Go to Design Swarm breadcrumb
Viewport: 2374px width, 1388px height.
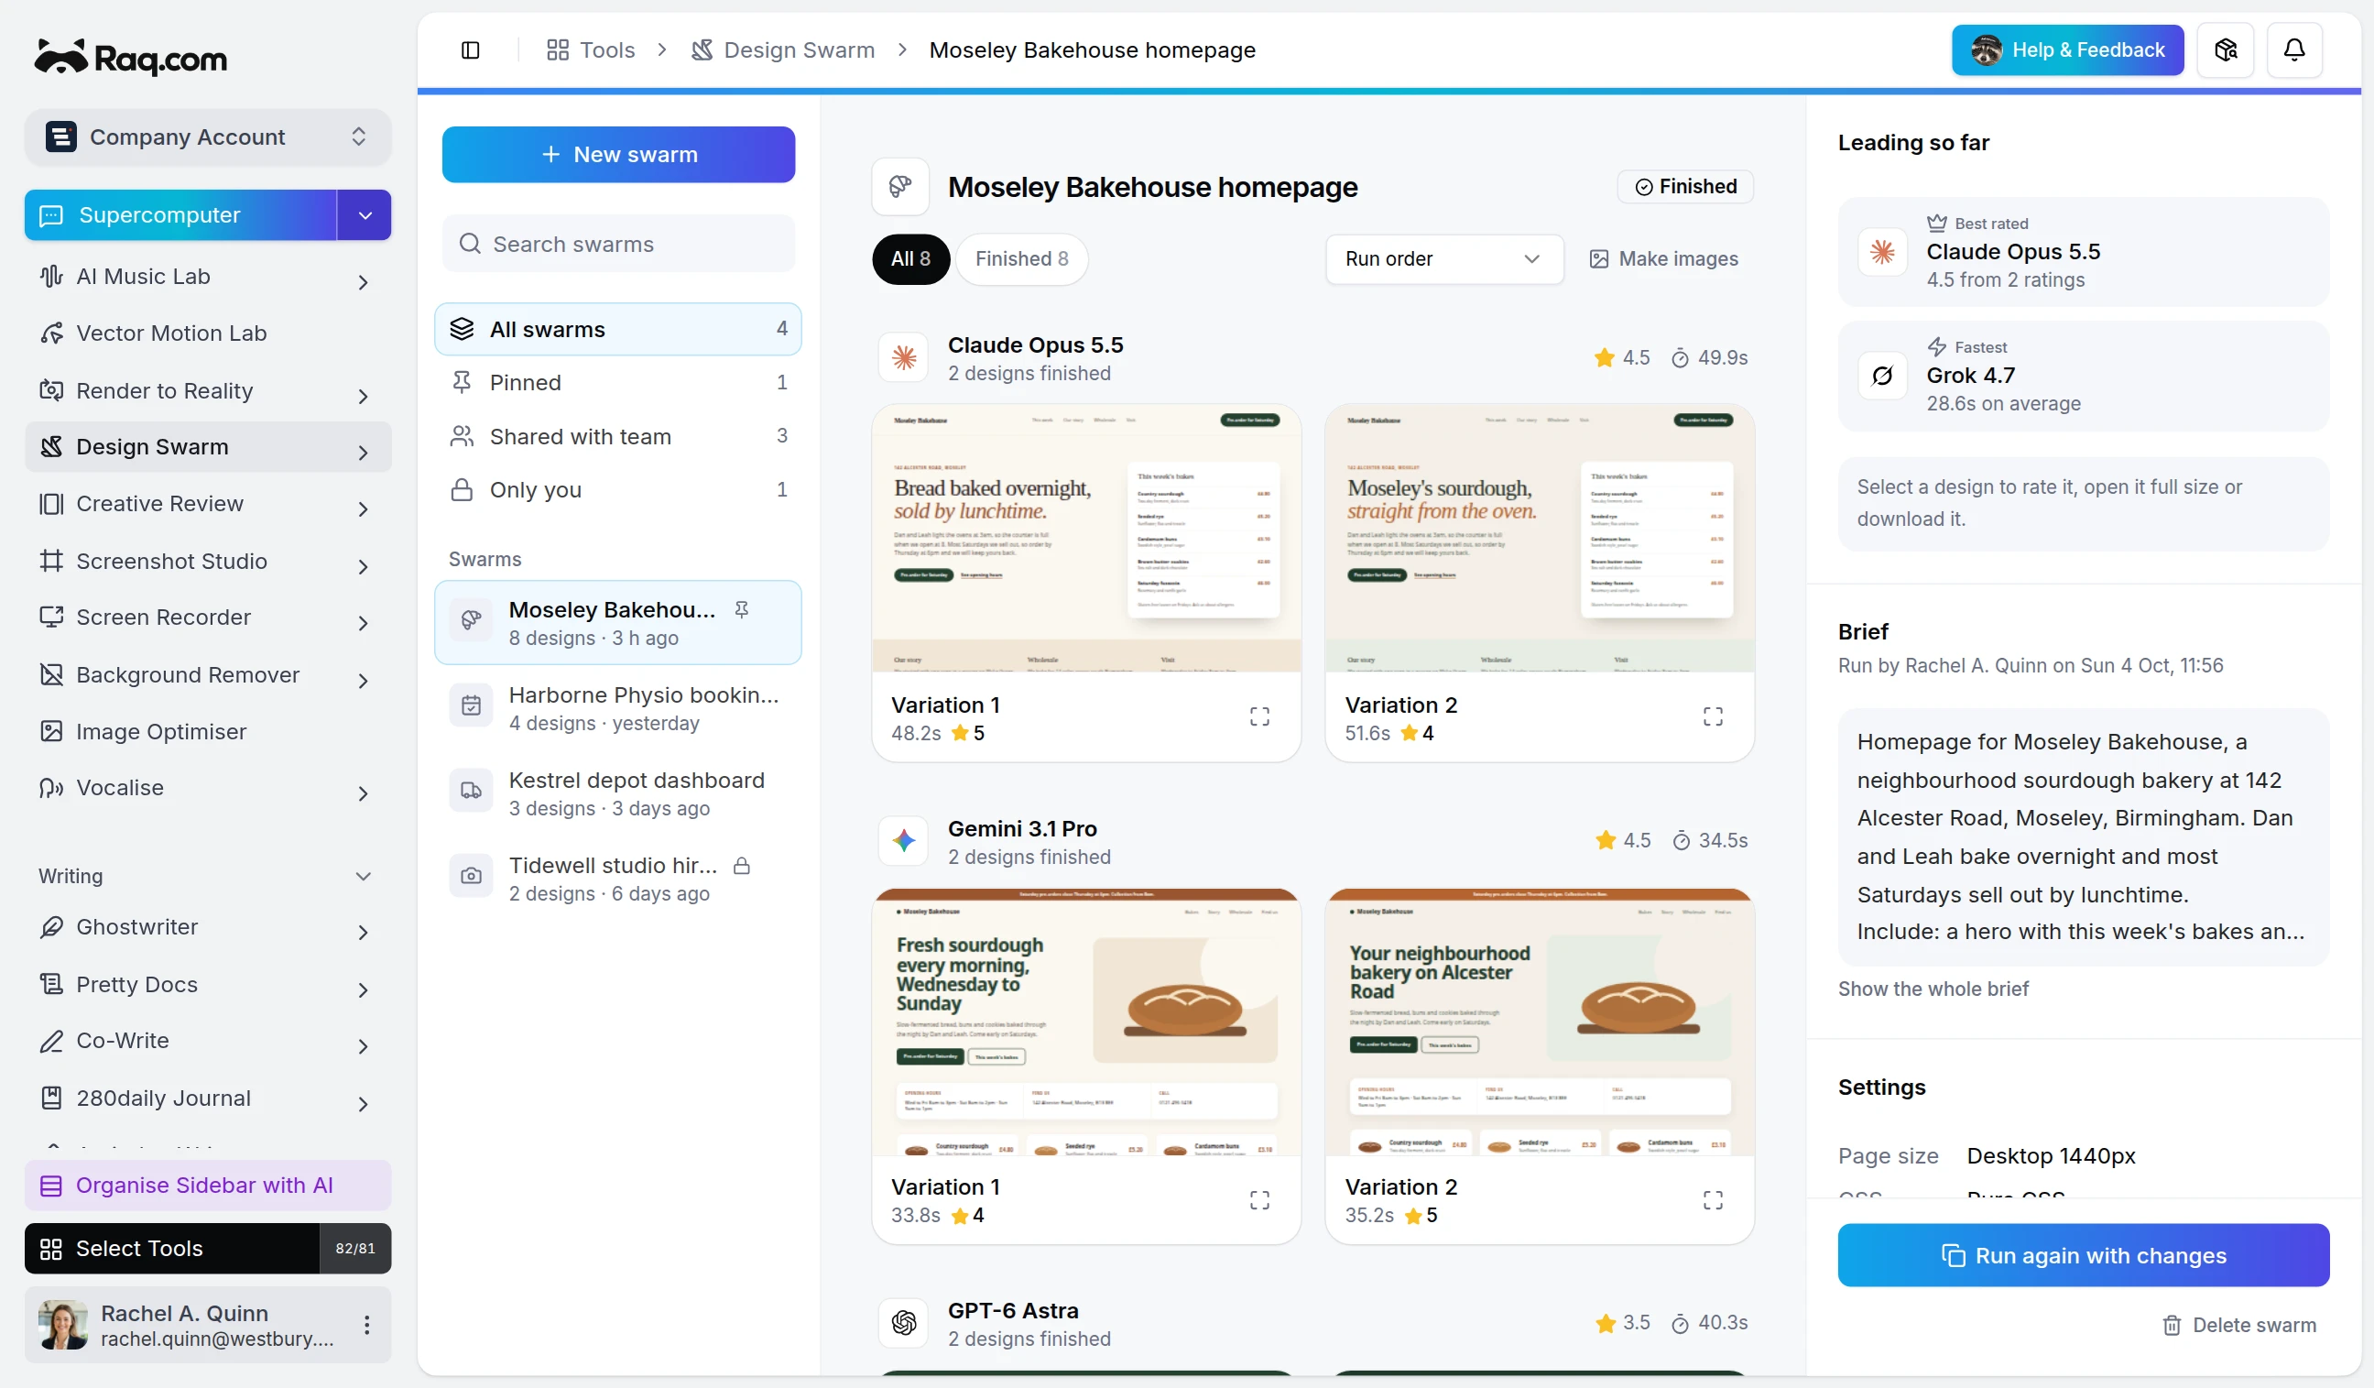tap(783, 50)
